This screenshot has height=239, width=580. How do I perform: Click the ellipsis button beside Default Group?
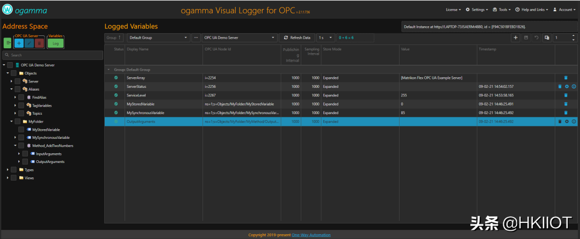tap(196, 38)
